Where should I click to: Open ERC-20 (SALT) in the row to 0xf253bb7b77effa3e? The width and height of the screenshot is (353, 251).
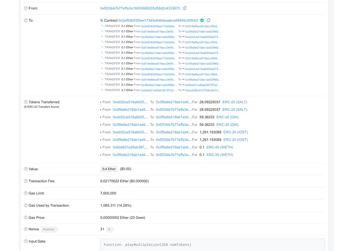click(235, 109)
